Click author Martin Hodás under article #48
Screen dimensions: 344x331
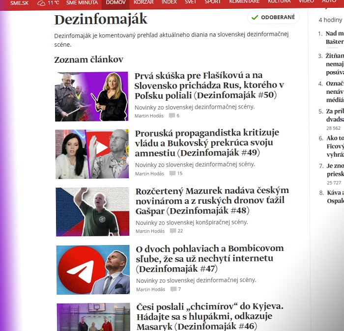[x=150, y=231]
